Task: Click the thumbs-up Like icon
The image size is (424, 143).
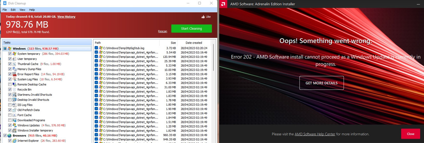Action: [x=203, y=17]
